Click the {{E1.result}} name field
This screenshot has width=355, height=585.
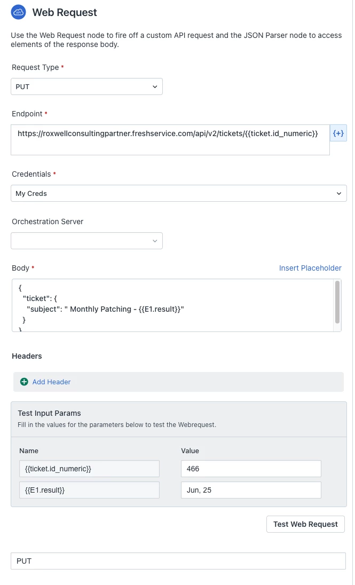coord(89,490)
